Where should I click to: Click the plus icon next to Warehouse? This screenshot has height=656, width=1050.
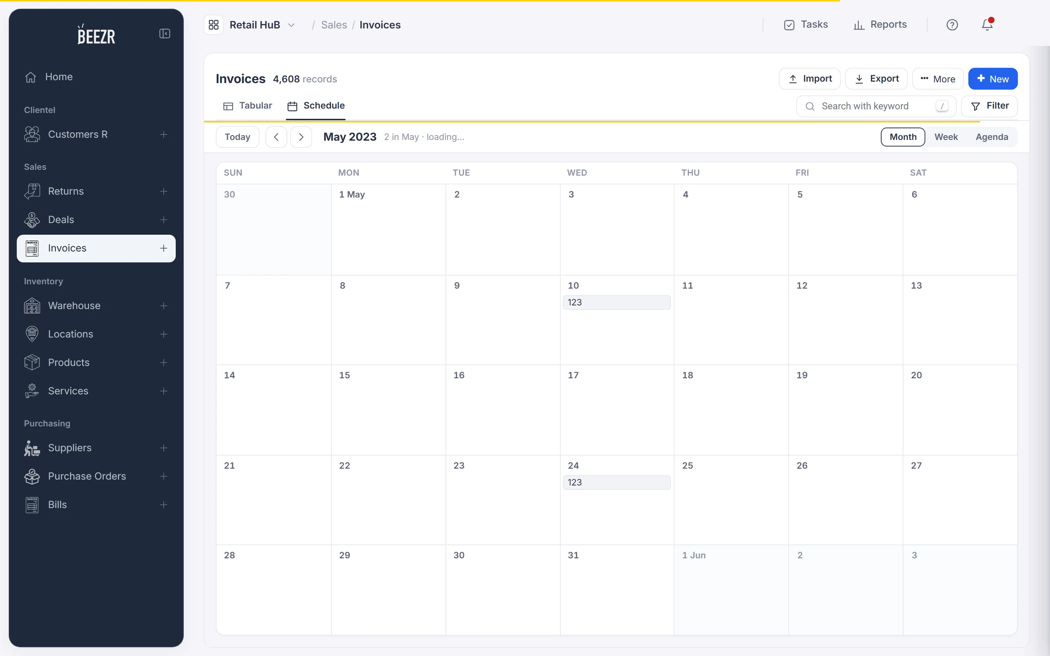pos(164,306)
